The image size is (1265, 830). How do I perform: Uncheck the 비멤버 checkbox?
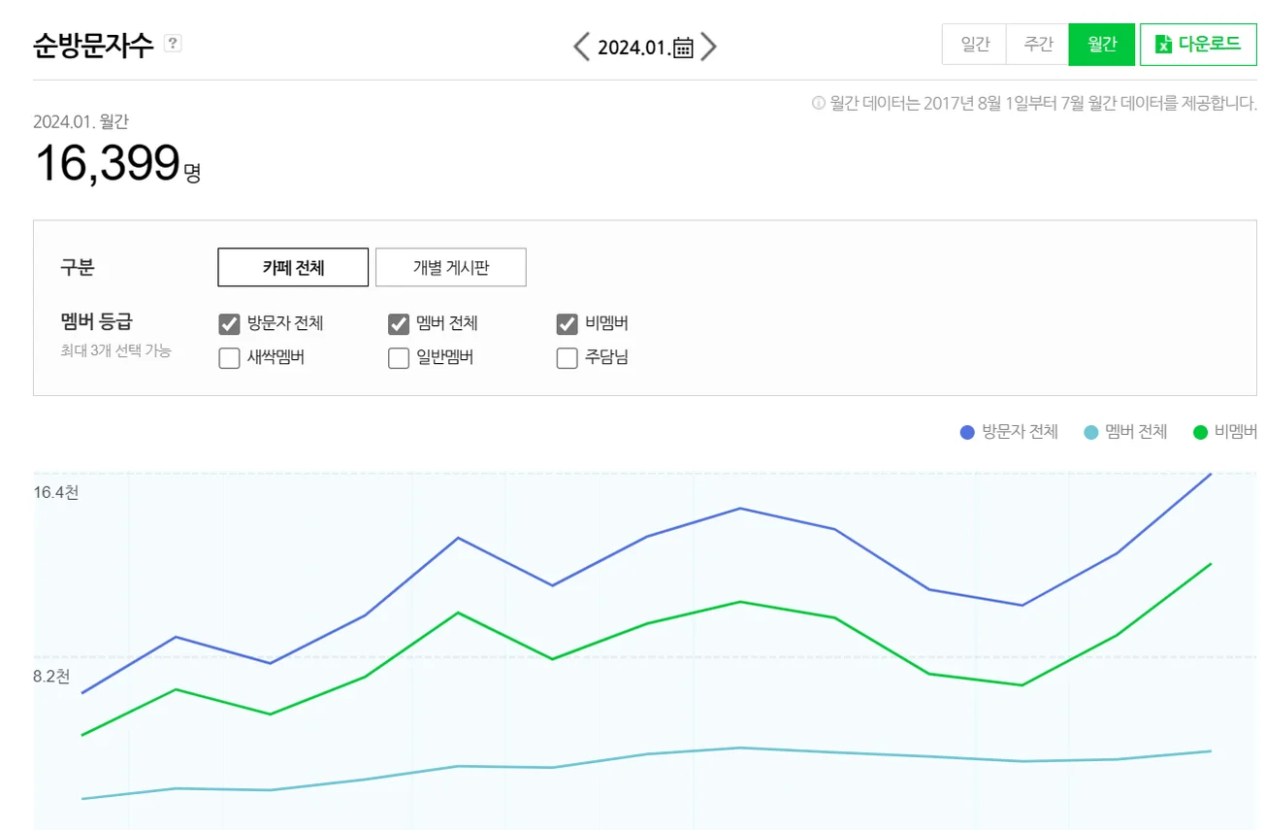click(x=567, y=324)
